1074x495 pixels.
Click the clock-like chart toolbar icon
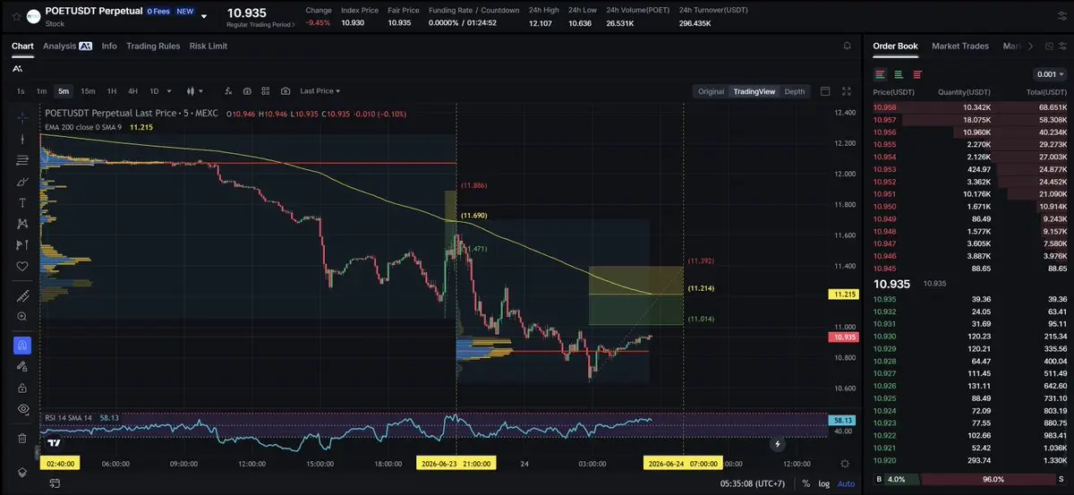247,91
